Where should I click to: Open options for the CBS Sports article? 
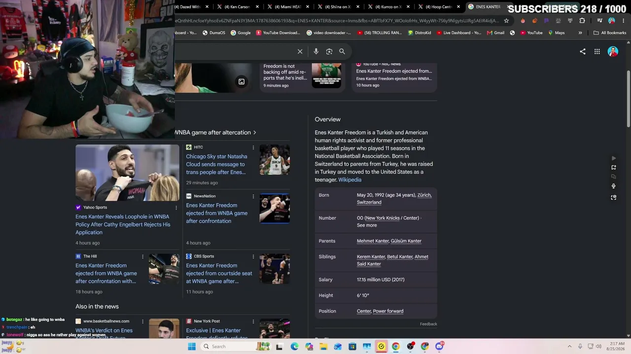[x=253, y=257]
